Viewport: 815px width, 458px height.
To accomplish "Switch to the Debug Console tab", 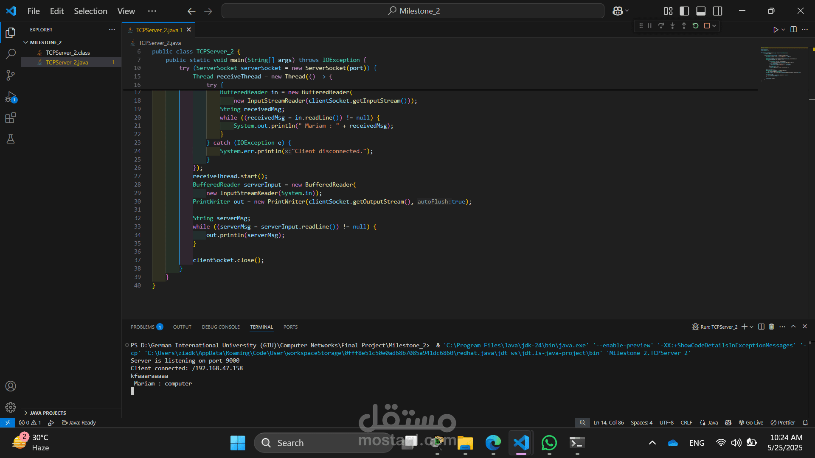I will [x=221, y=327].
